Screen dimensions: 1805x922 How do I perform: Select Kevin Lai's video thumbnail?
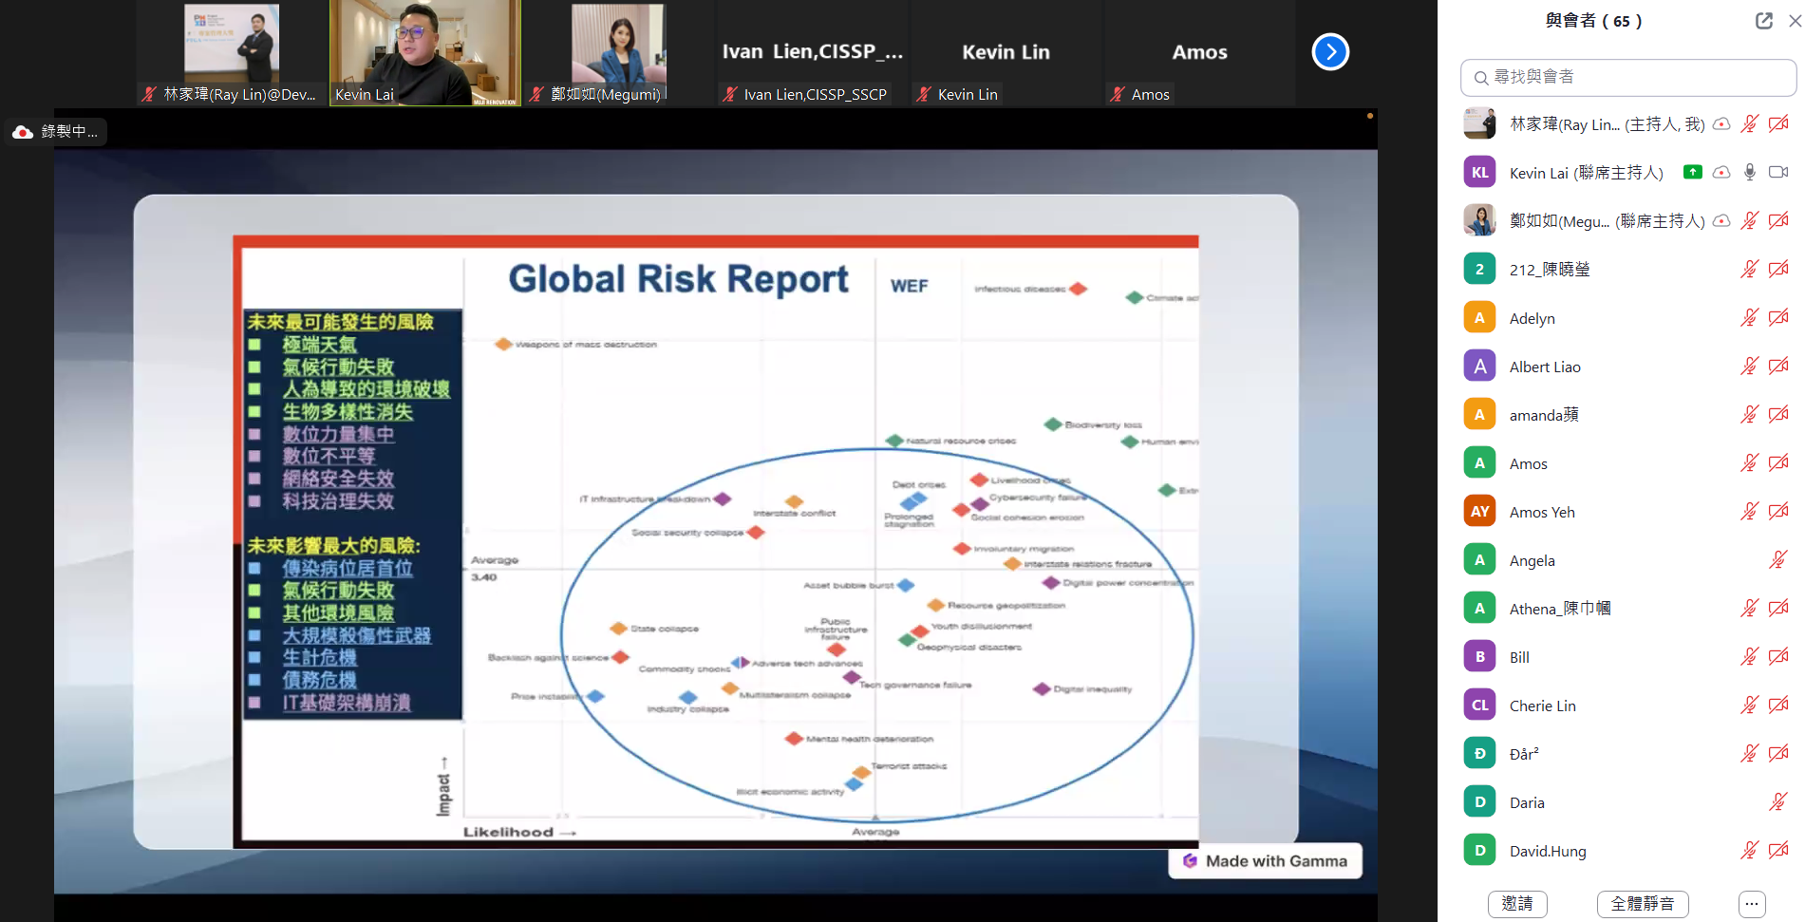(x=424, y=52)
